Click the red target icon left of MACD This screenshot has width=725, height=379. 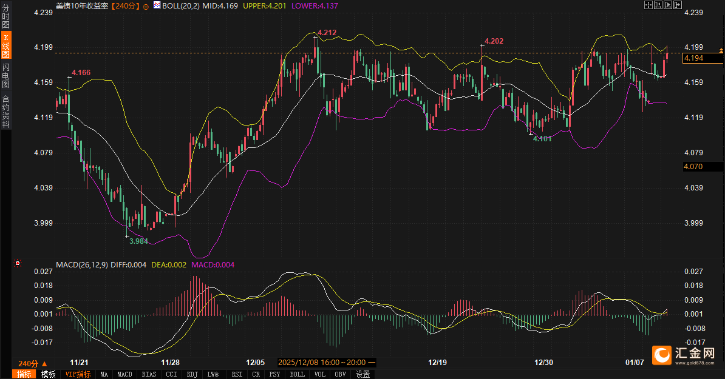point(18,263)
